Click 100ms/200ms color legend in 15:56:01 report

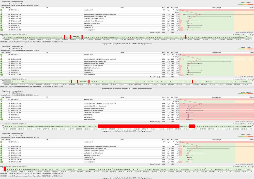tap(245, 93)
